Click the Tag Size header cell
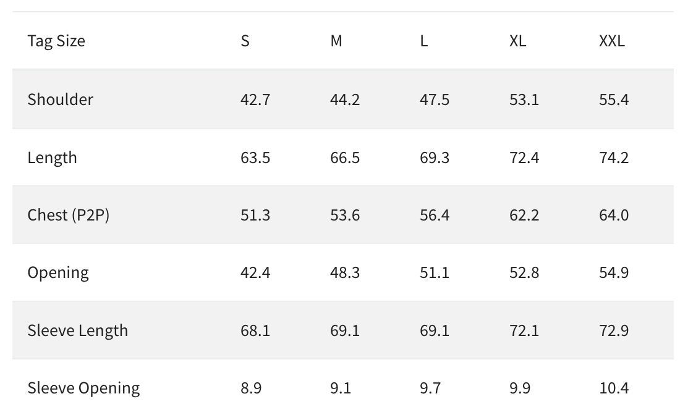Image resolution: width=680 pixels, height=420 pixels. pos(56,41)
